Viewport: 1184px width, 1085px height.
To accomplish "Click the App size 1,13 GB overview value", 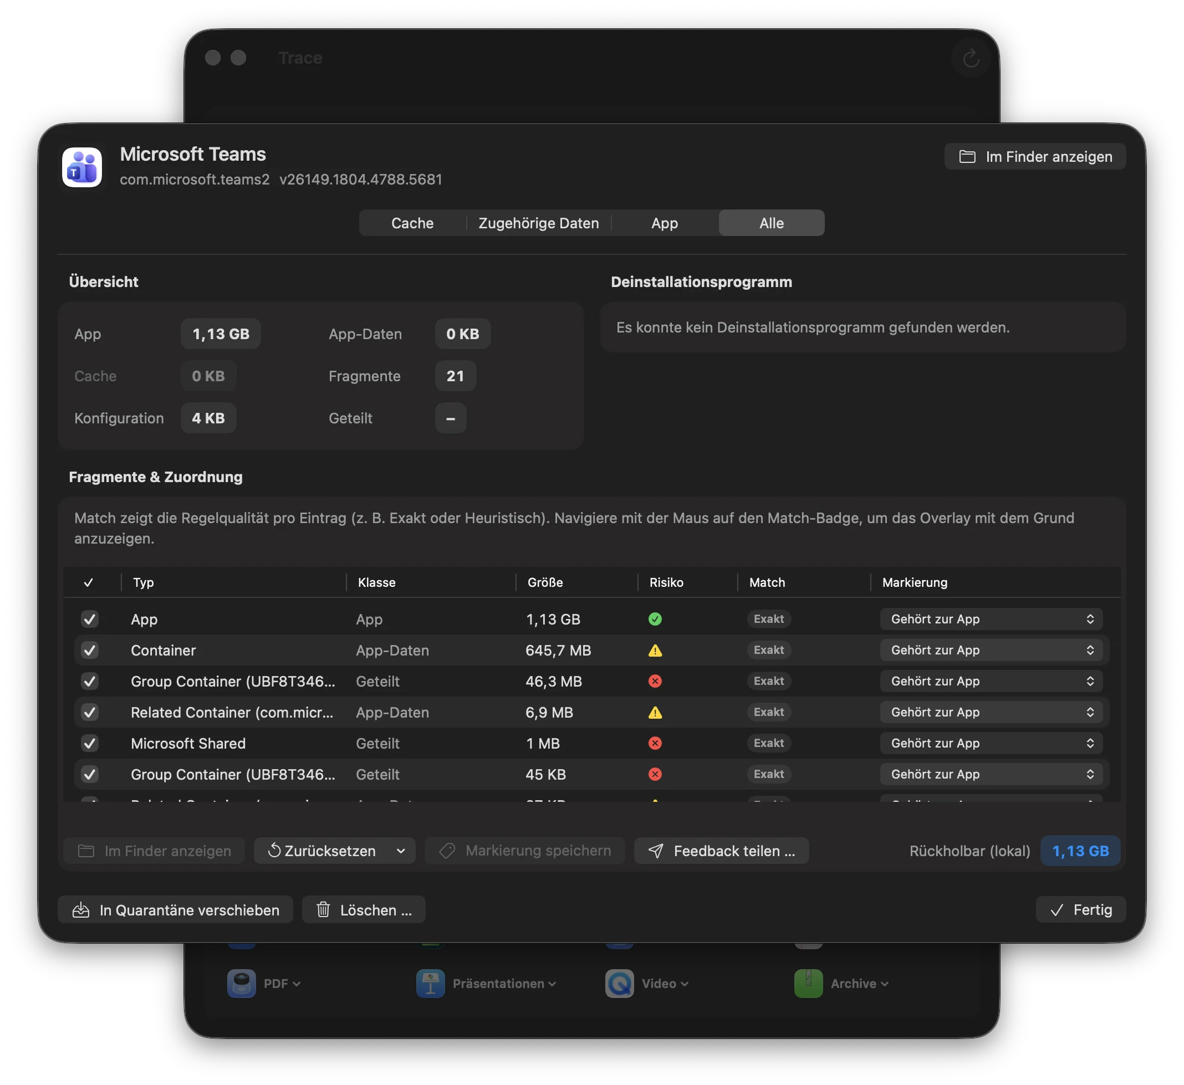I will coord(221,334).
